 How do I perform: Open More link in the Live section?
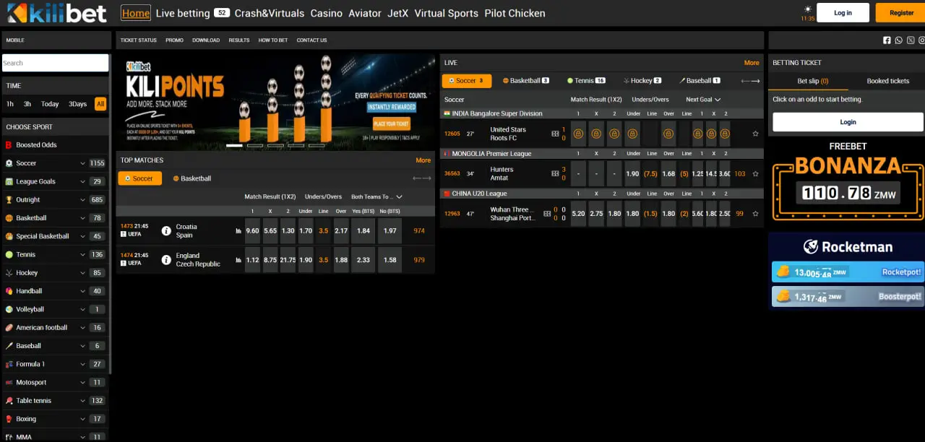coord(752,63)
